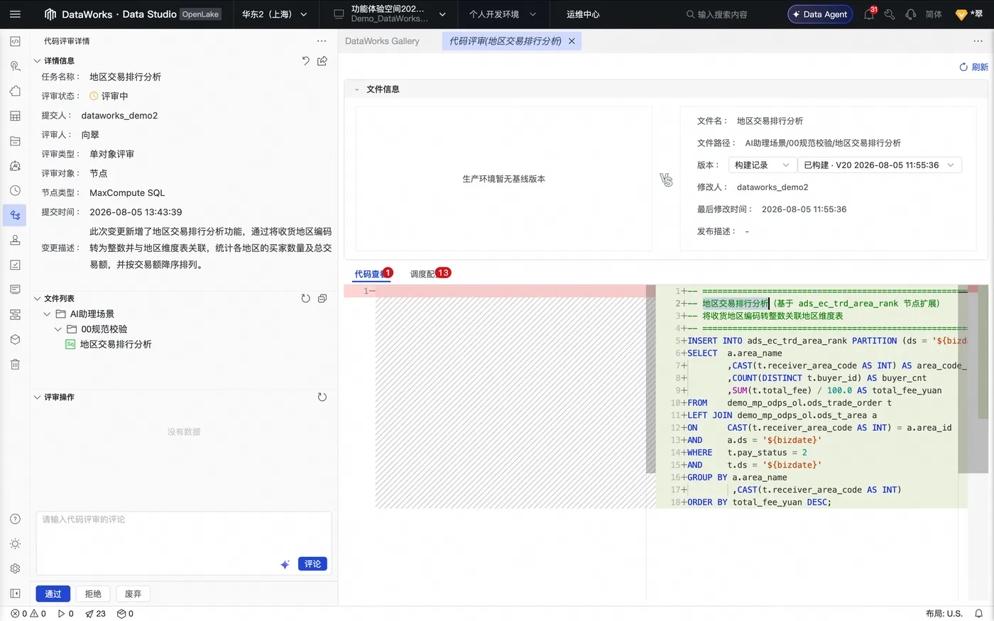Collapse the 文件列表 section

[38, 299]
